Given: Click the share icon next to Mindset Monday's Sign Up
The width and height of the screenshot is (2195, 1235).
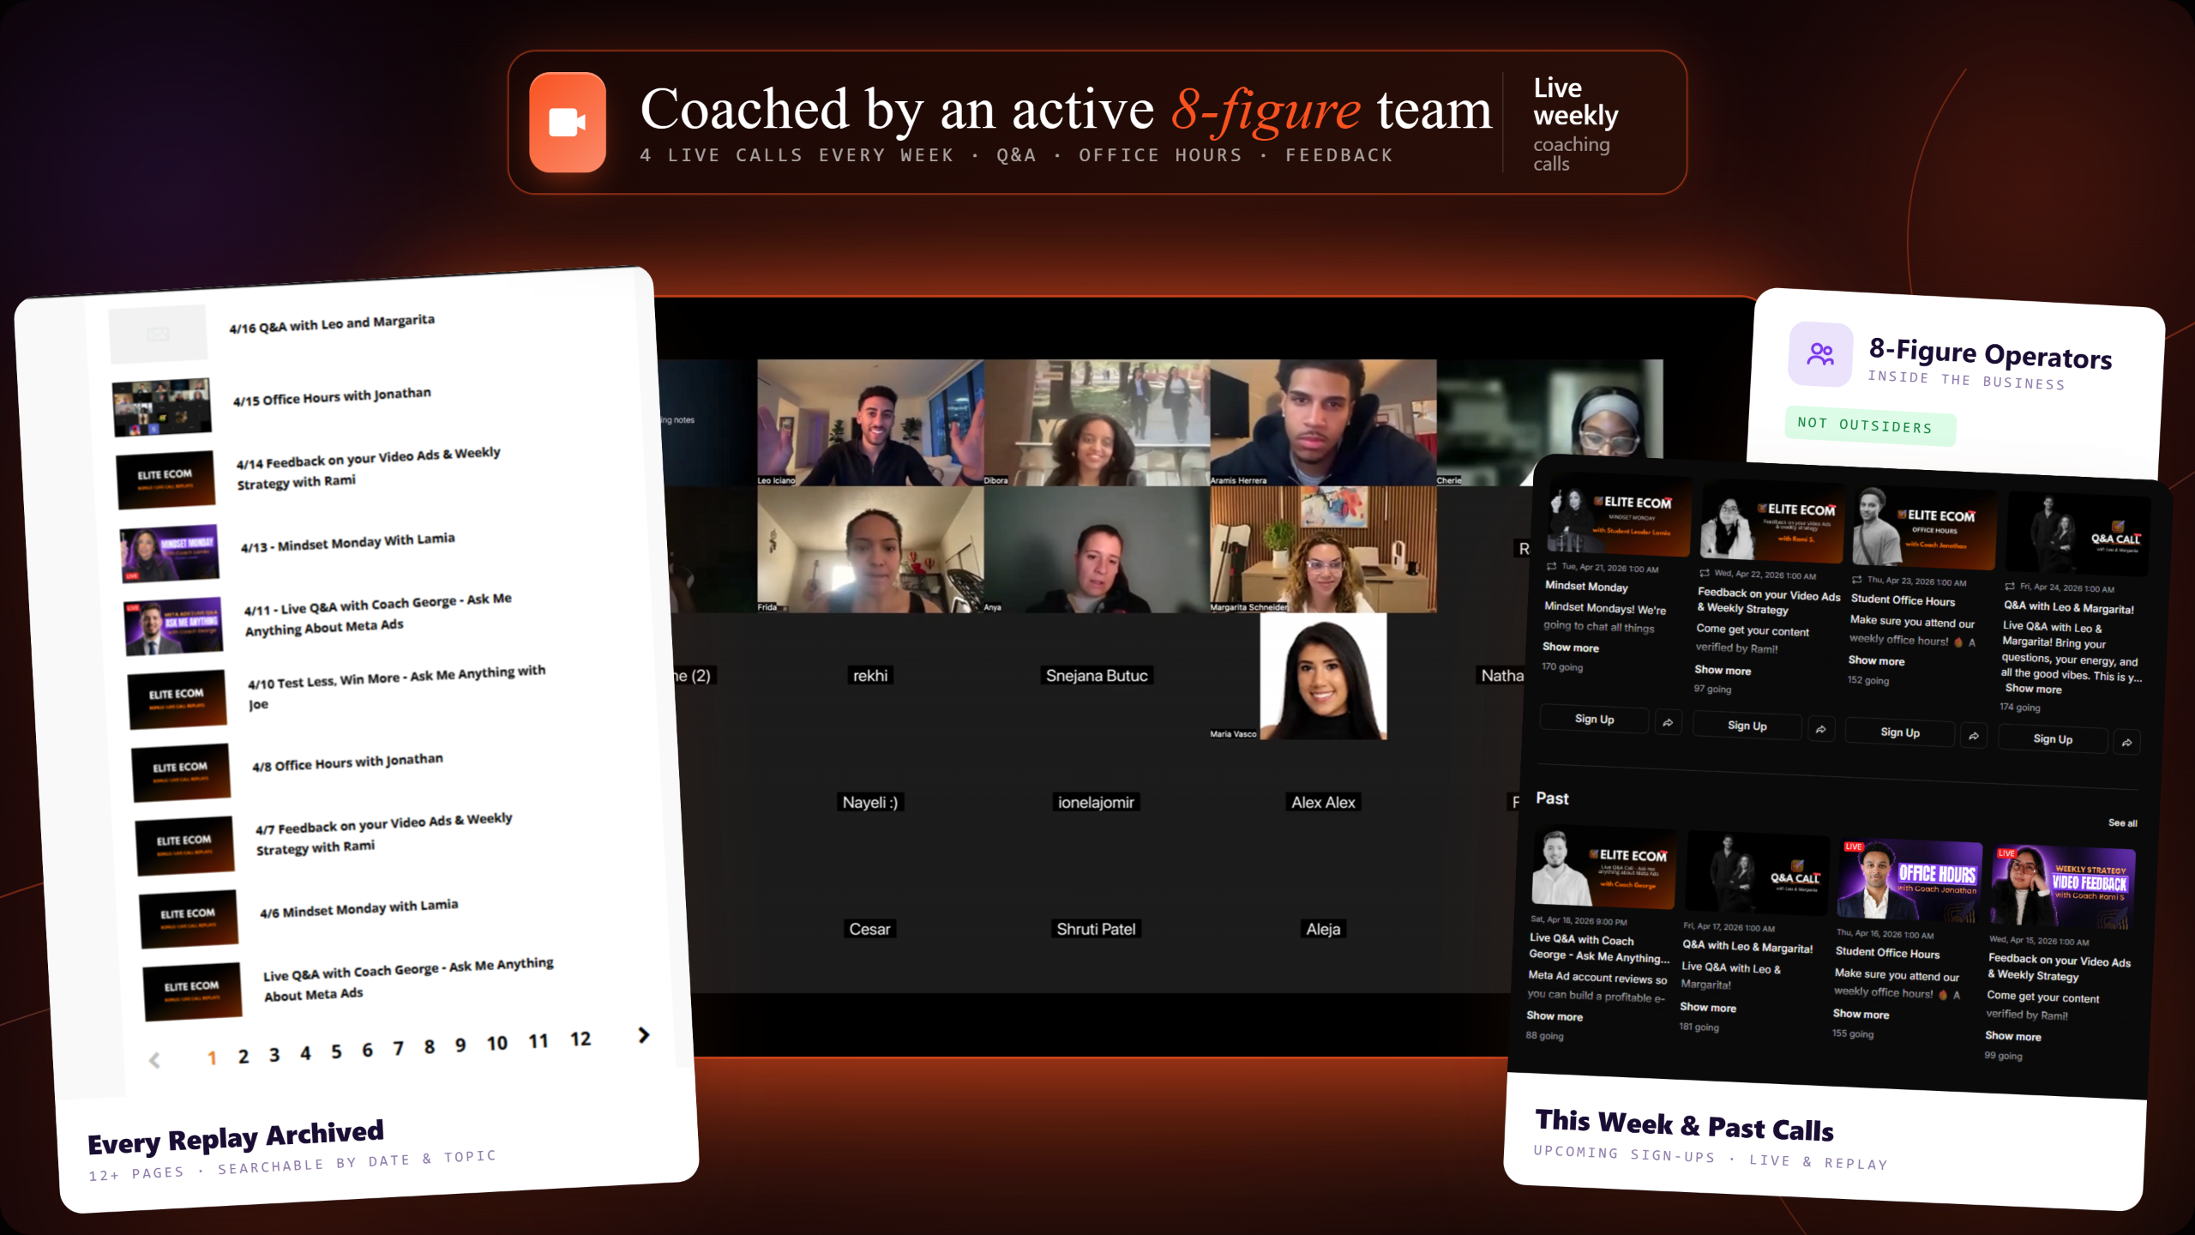Looking at the screenshot, I should [x=1669, y=721].
